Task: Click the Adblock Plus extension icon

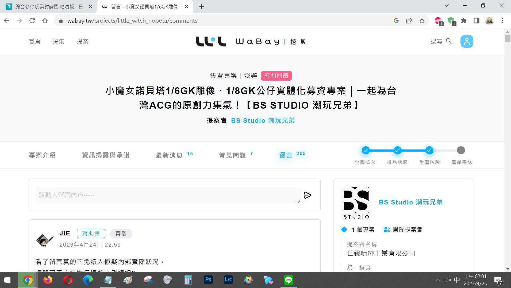Action: click(438, 21)
